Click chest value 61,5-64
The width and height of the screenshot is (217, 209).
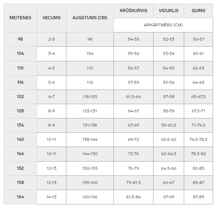[133, 97]
